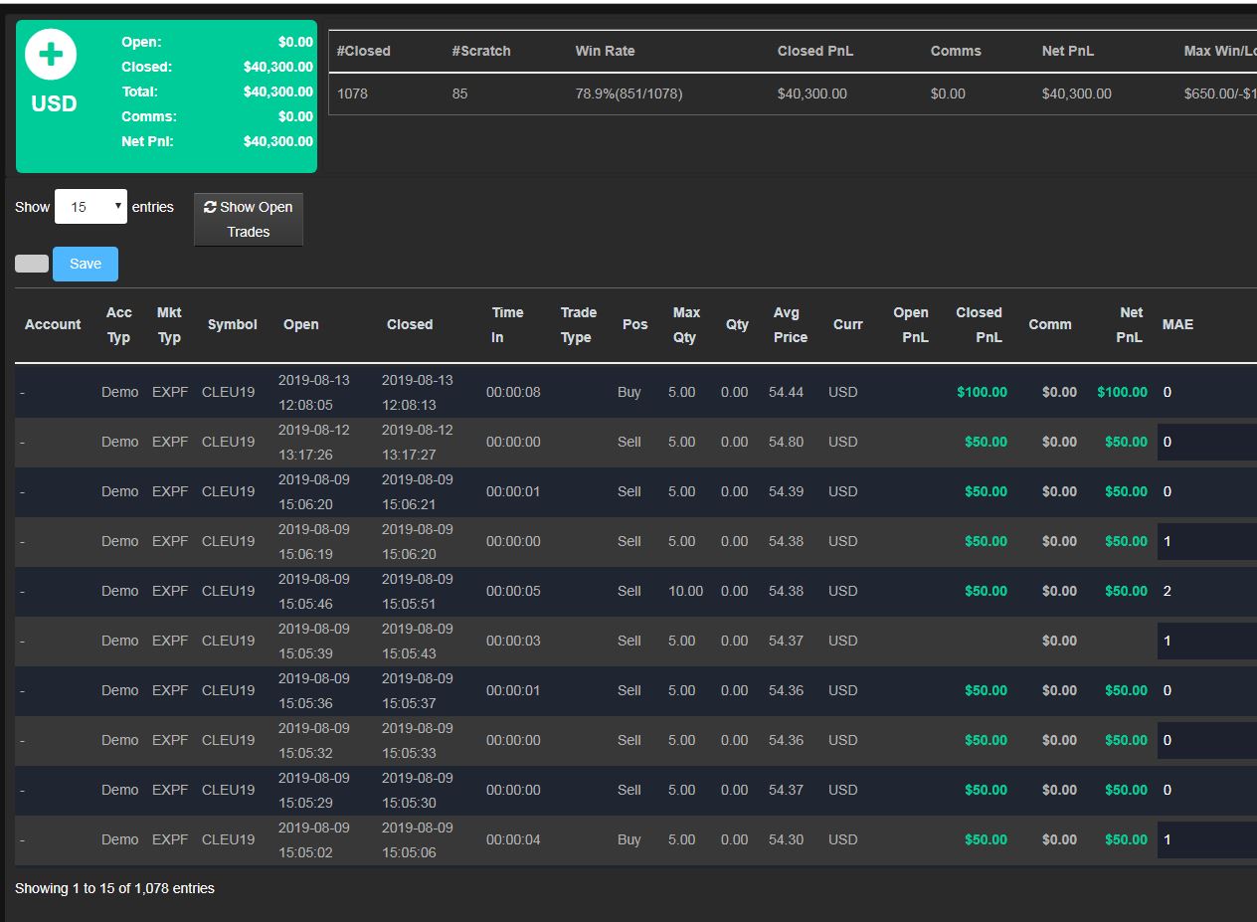Screen dimensions: 1257x922
Task: Sort by the Avg Price column header
Action: (x=791, y=324)
